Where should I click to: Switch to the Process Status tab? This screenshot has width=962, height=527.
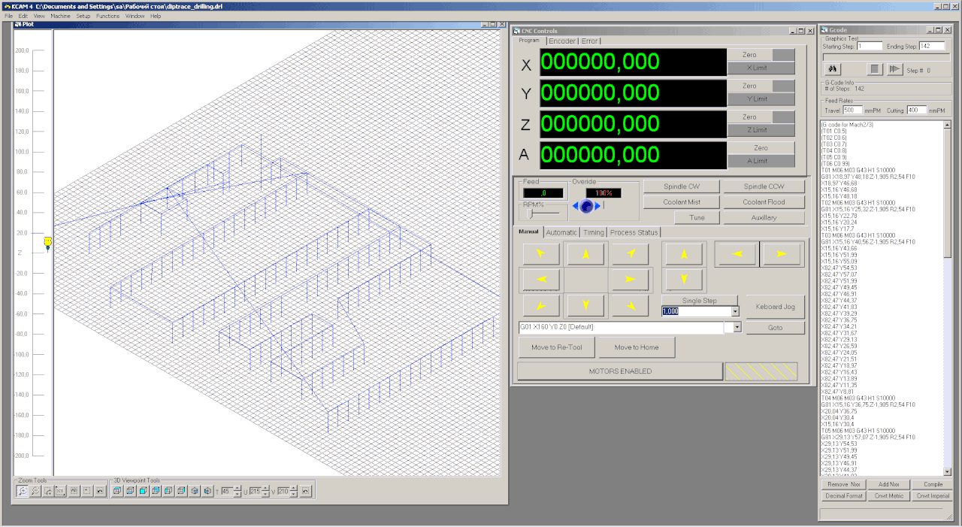(634, 232)
